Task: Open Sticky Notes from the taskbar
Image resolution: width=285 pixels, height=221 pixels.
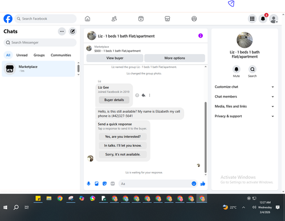Action: (x=38, y=199)
